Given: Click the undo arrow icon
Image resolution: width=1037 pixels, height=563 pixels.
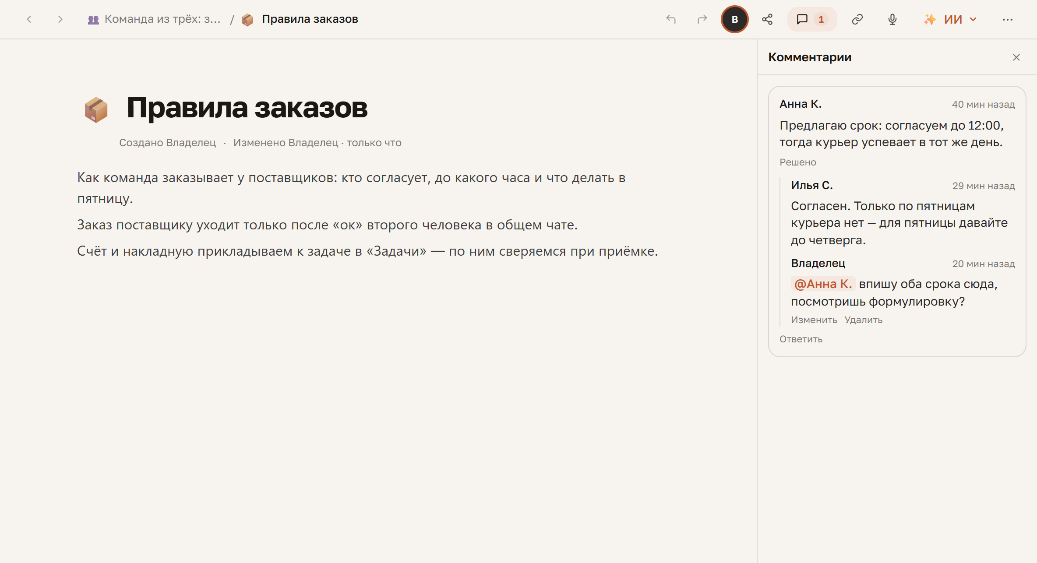Looking at the screenshot, I should pos(671,19).
